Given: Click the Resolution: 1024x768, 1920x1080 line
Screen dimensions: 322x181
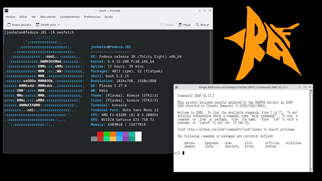Looking at the screenshot, I should point(124,81).
